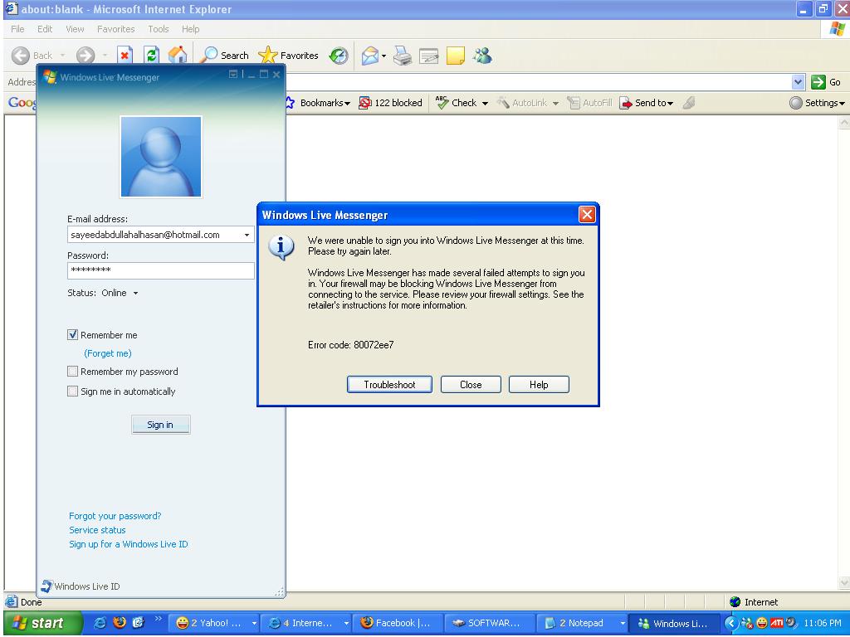Expand the Back button history arrow

click(x=62, y=56)
